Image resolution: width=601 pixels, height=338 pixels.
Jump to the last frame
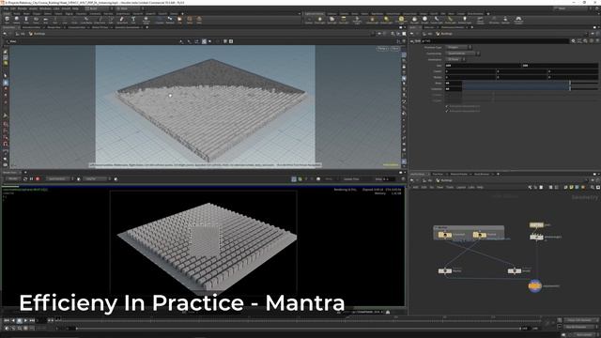click(x=32, y=320)
